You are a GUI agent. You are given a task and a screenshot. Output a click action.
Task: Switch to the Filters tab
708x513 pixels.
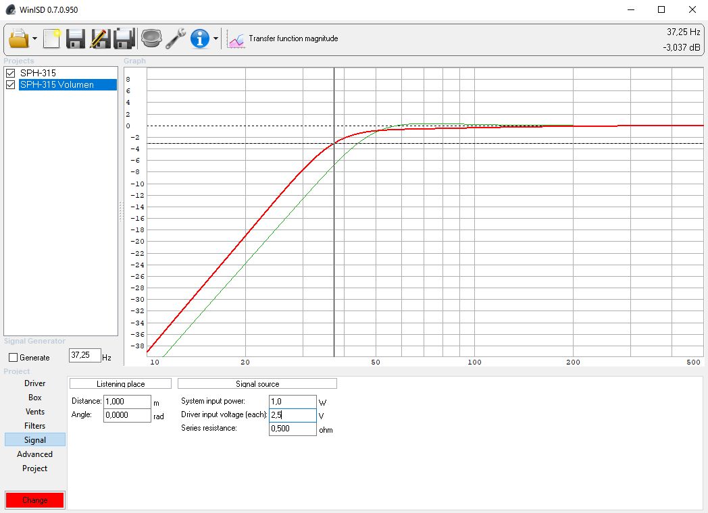35,426
